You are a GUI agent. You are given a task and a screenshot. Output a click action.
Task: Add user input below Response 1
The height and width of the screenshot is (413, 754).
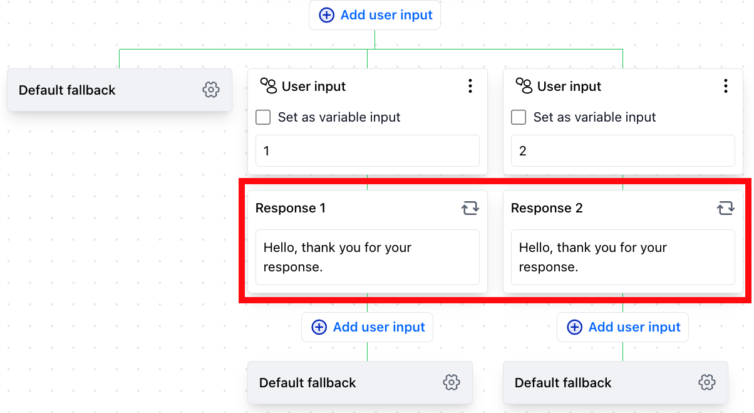(x=367, y=327)
